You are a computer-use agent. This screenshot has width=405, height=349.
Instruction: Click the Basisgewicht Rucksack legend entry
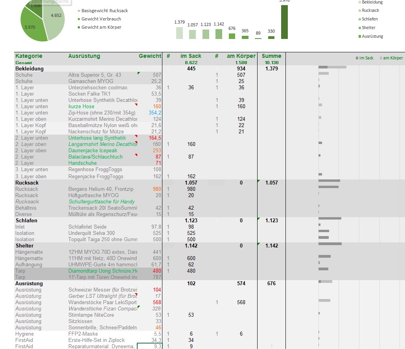[104, 11]
